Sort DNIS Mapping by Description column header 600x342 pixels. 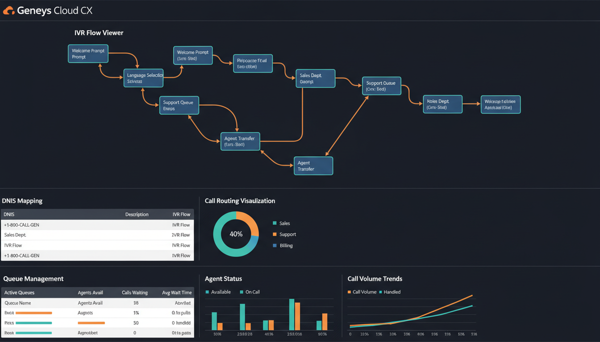[137, 214]
